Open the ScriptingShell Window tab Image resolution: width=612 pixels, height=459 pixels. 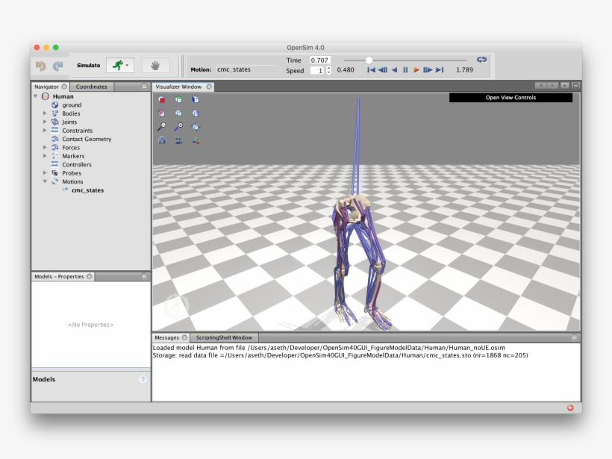[224, 337]
